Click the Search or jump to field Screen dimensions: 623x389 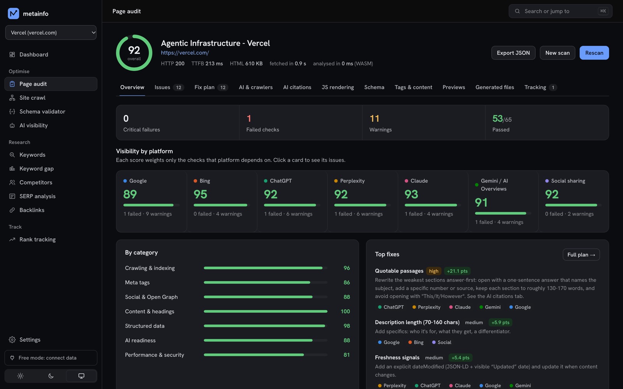click(x=560, y=11)
